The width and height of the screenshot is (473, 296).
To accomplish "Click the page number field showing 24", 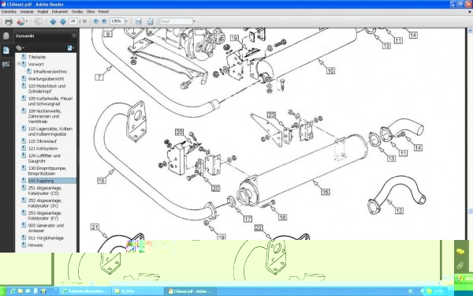I will [73, 21].
